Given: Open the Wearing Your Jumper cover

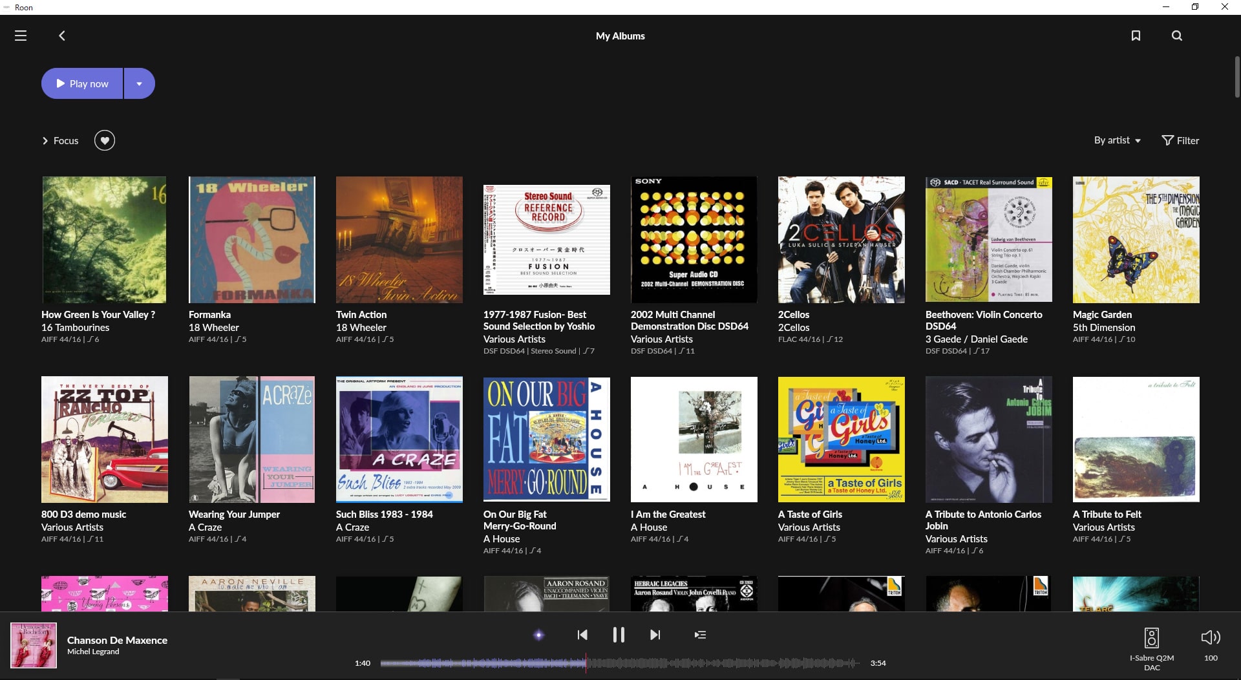Looking at the screenshot, I should [252, 440].
